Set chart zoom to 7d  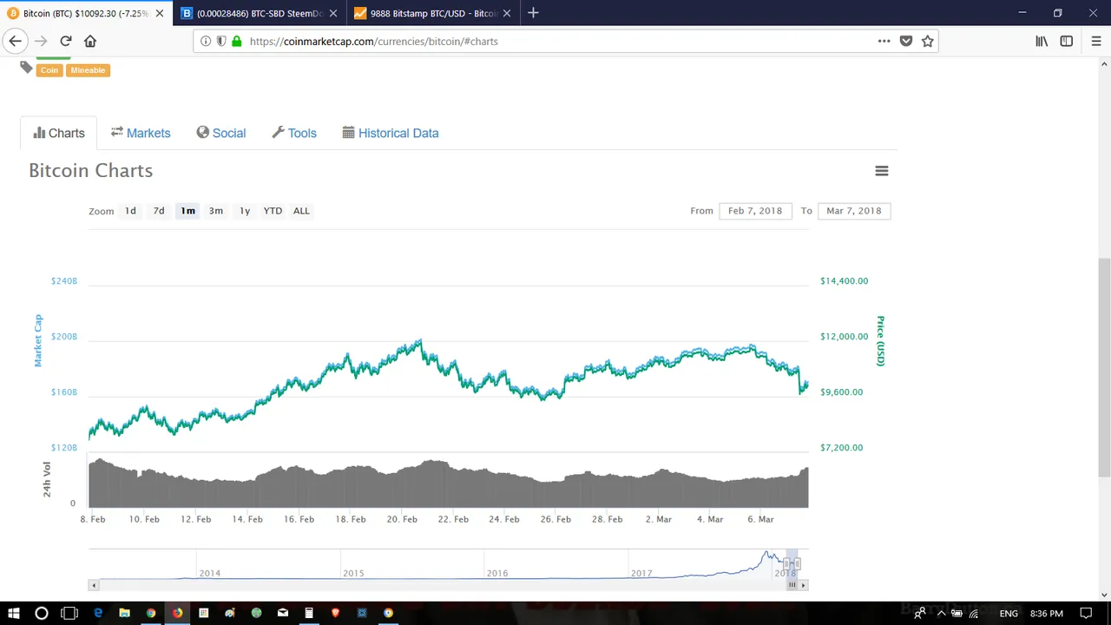tap(159, 211)
